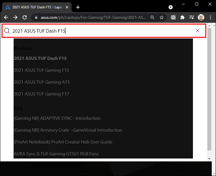The width and height of the screenshot is (216, 176).
Task: Bookmark this page with the star
Action: click(x=161, y=17)
